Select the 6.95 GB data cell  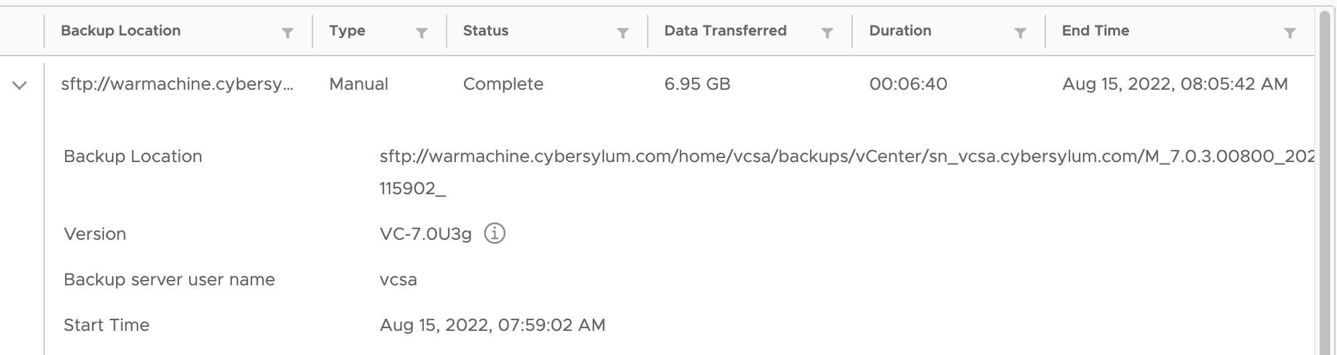pos(697,84)
